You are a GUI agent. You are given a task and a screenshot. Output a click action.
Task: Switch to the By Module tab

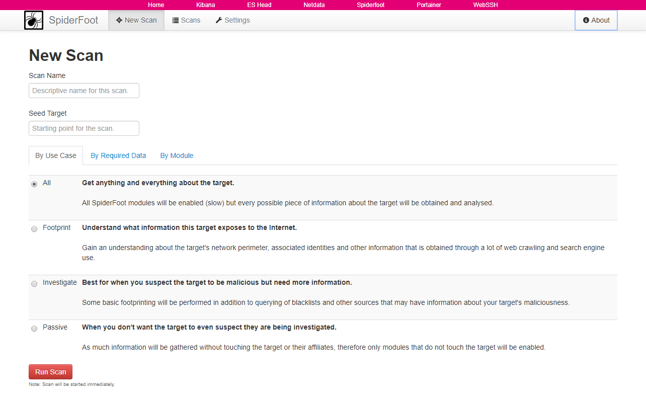click(x=177, y=155)
